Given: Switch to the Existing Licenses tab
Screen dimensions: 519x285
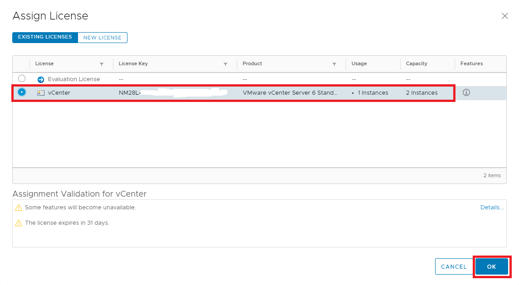Looking at the screenshot, I should pos(45,37).
